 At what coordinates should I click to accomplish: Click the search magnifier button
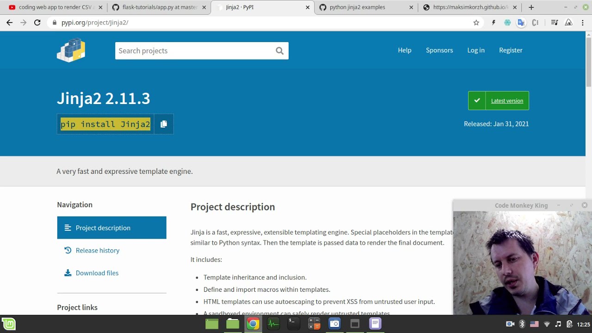tap(279, 51)
